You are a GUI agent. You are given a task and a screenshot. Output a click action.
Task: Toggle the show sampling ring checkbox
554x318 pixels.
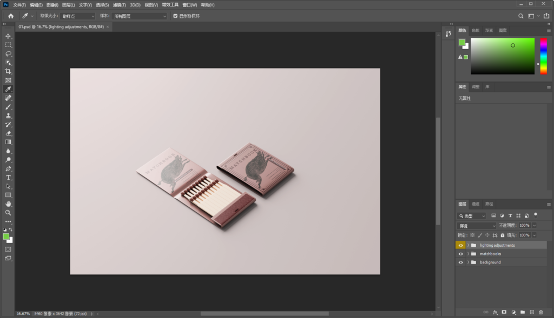(175, 16)
